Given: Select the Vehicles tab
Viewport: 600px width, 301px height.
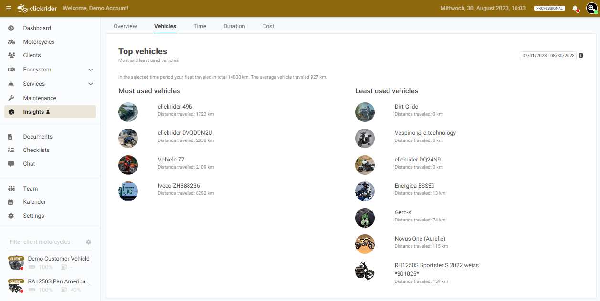Looking at the screenshot, I should pyautogui.click(x=165, y=26).
